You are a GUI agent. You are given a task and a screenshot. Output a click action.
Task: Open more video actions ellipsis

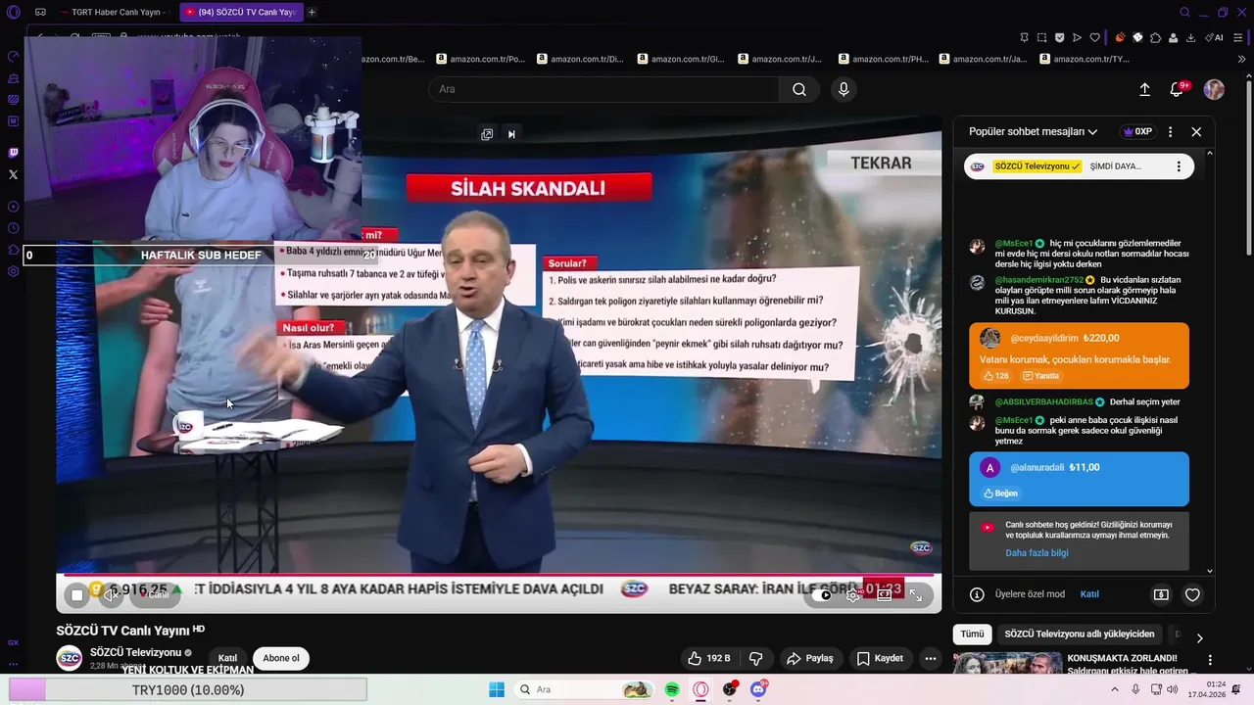(x=931, y=658)
